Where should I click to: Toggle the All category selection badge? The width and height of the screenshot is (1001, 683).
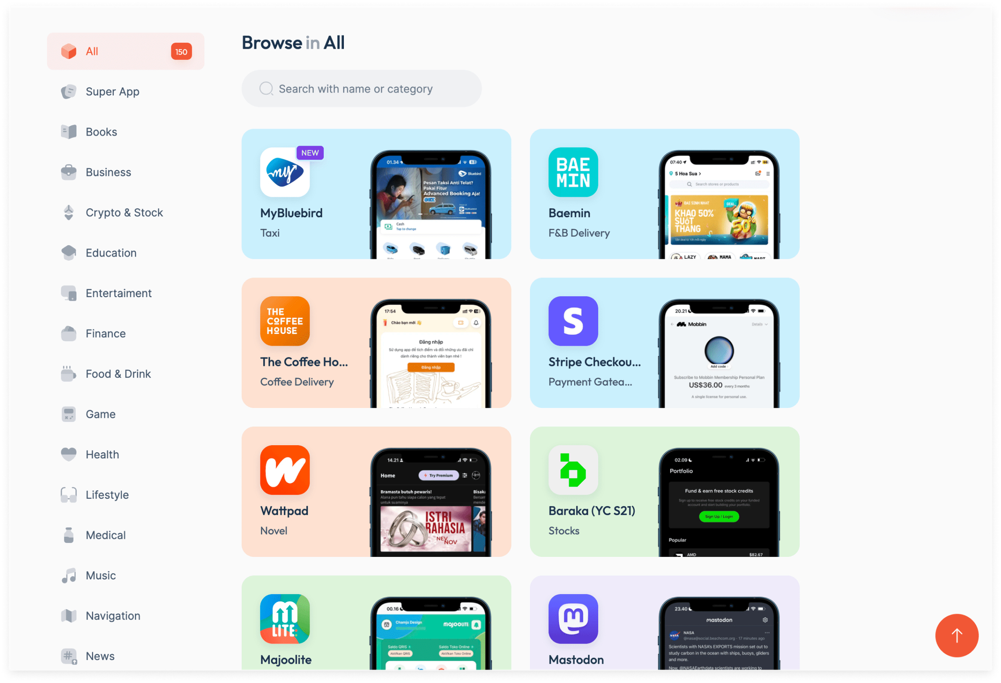[181, 51]
